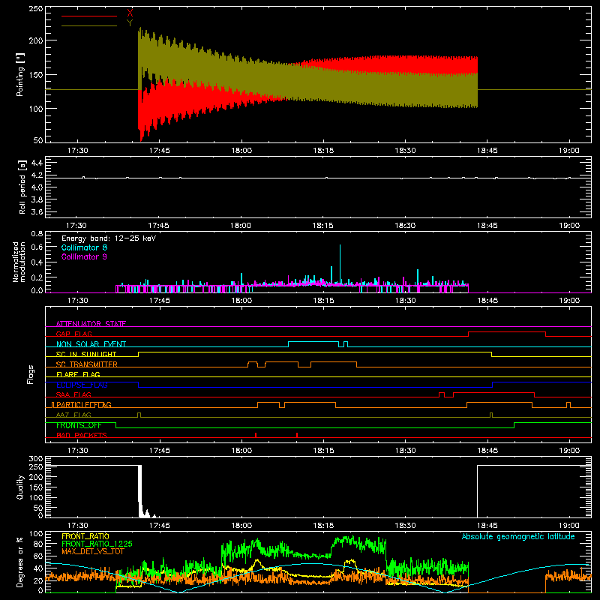Click the 18:45 time label under modulation plot
Image resolution: width=600 pixels, height=600 pixels.
(487, 301)
